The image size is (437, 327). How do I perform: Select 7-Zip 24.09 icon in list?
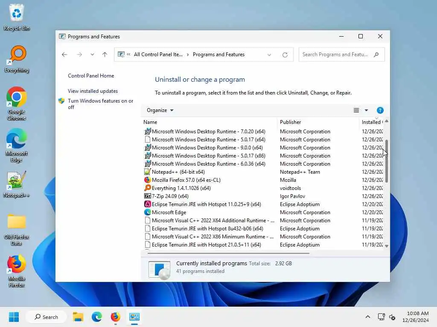click(x=147, y=196)
